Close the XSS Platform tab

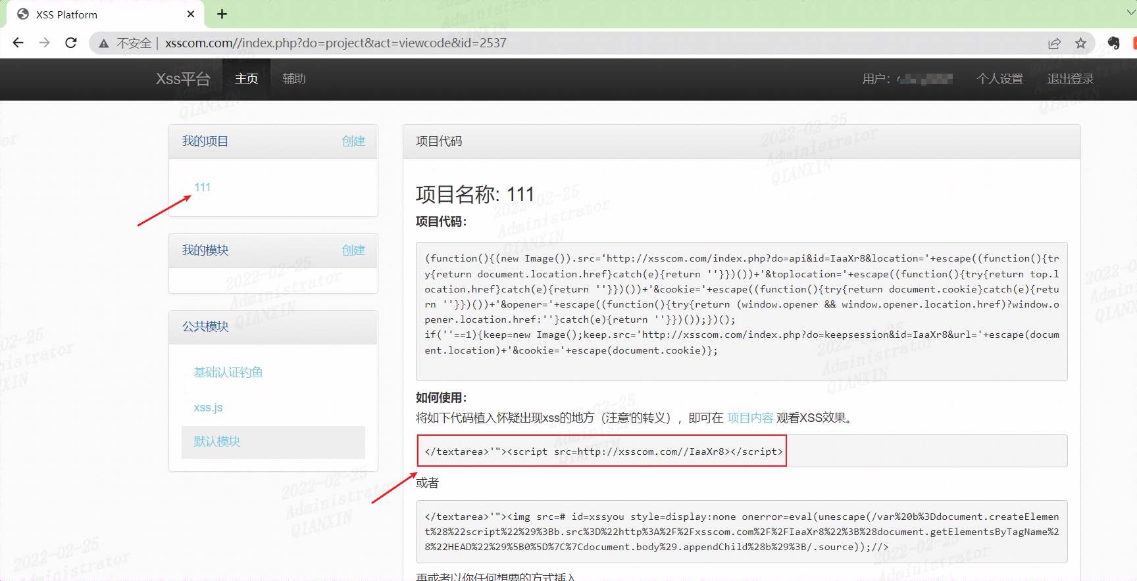tap(191, 14)
